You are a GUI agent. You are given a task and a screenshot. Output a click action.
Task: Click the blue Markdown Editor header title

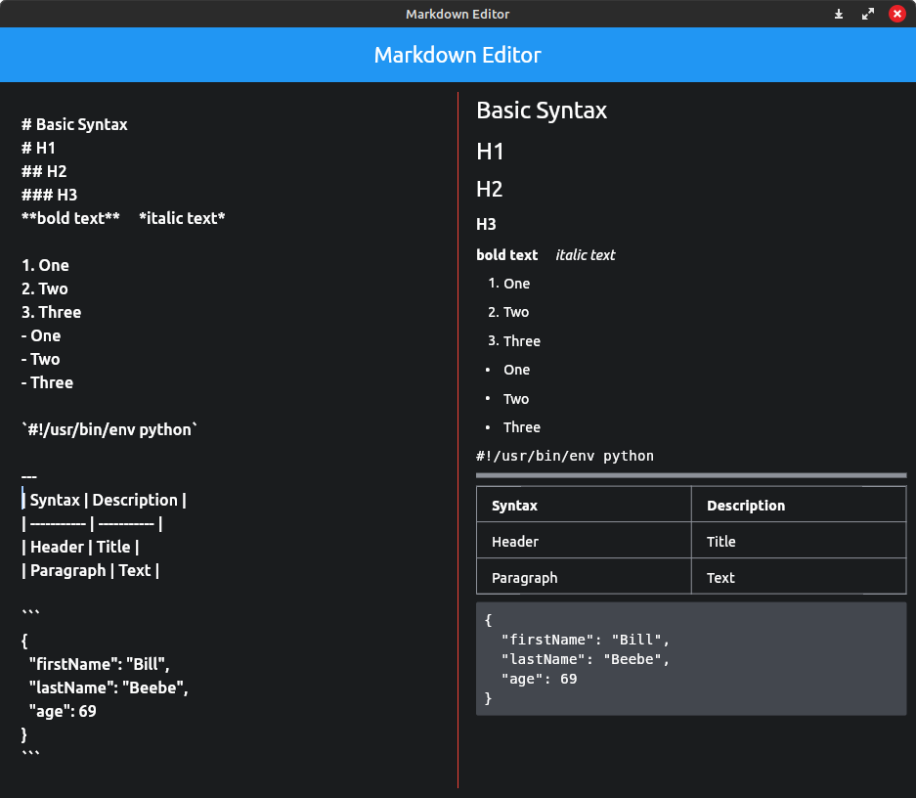(x=458, y=55)
